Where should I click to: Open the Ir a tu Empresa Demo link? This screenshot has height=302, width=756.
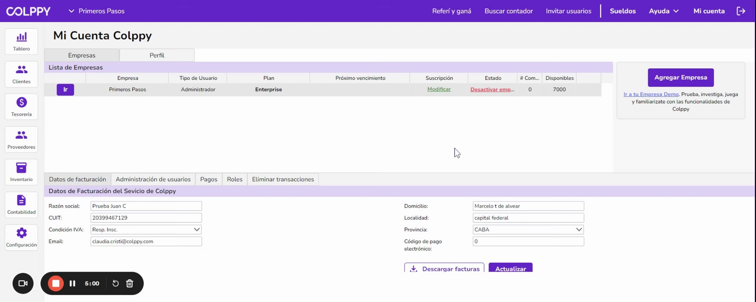(651, 94)
